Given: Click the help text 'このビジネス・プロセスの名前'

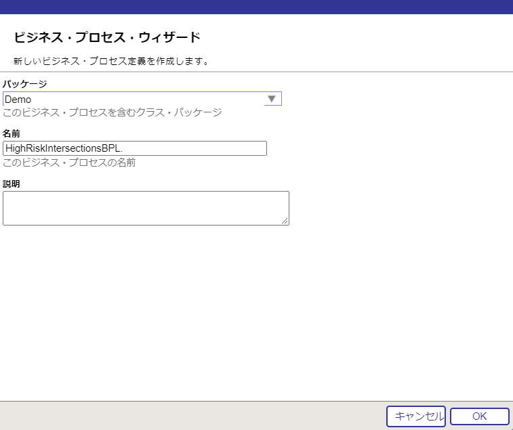Looking at the screenshot, I should click(x=69, y=163).
